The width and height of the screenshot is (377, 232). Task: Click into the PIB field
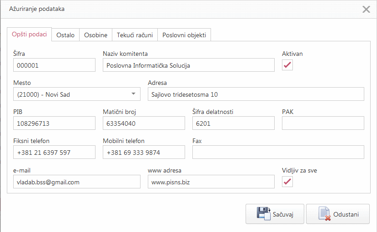point(54,123)
